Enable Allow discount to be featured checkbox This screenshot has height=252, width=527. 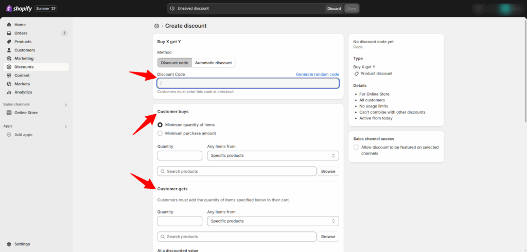tap(356, 148)
